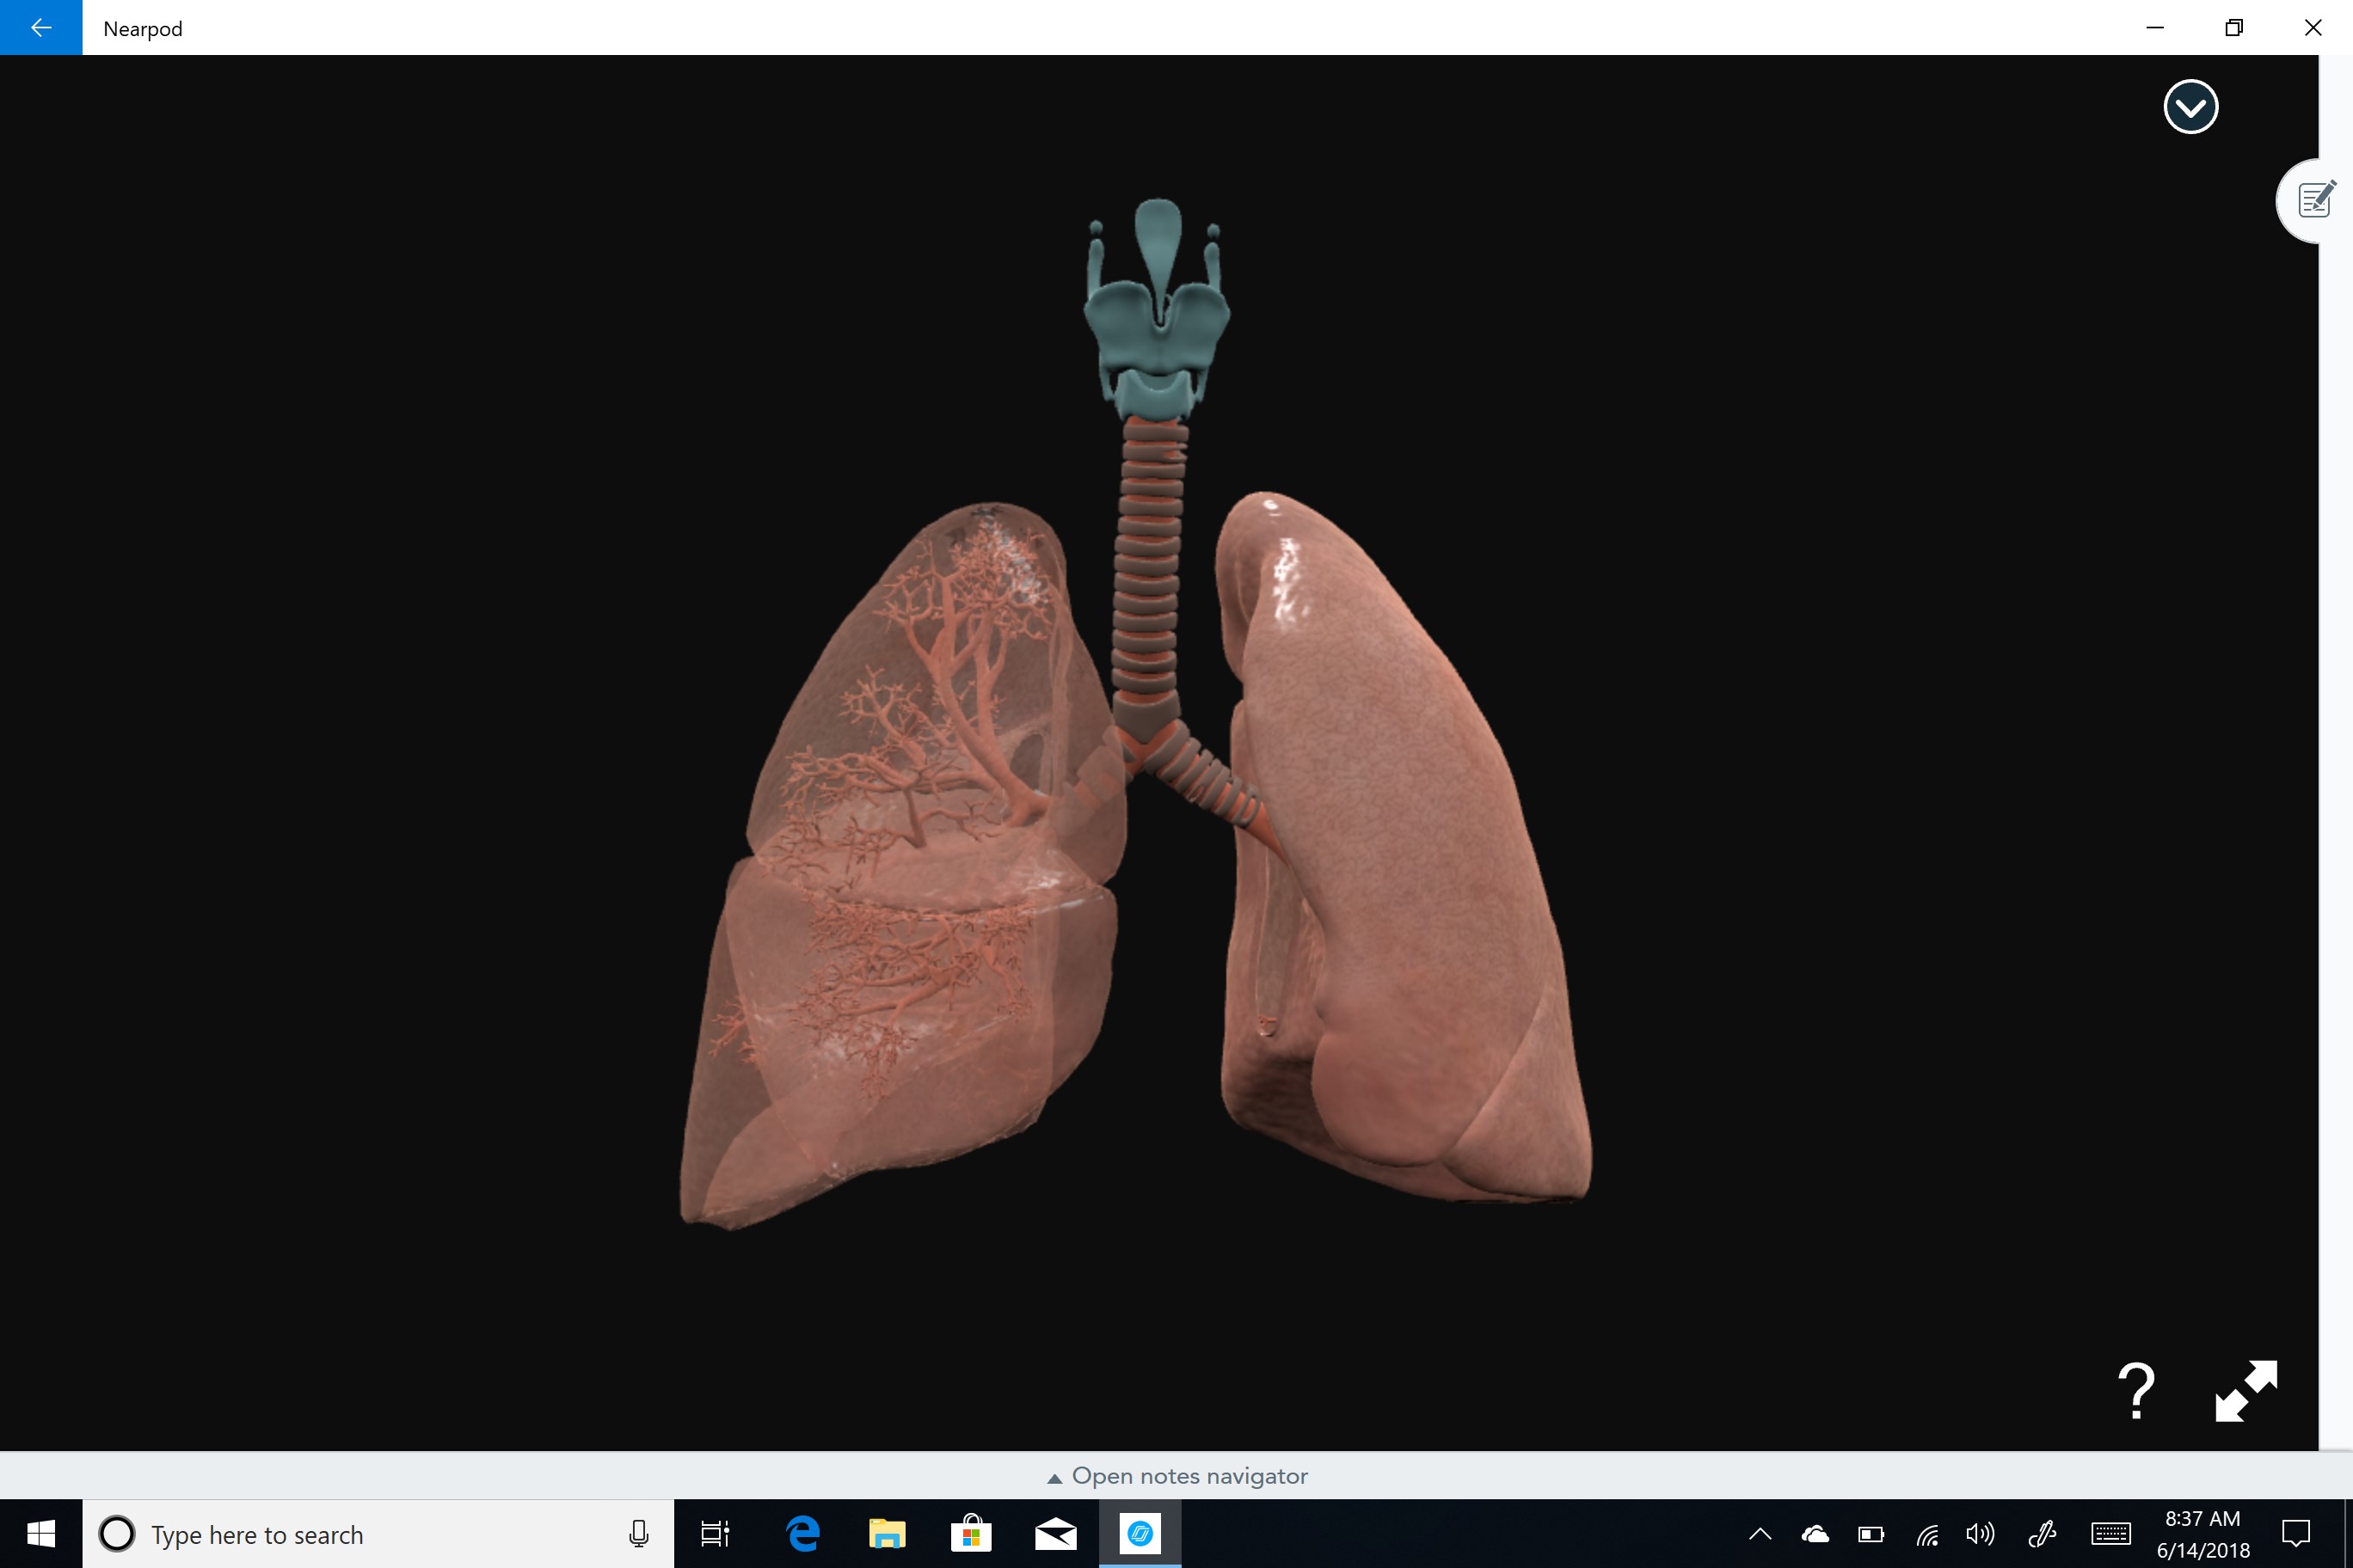Click the Cortana microphone icon
The width and height of the screenshot is (2353, 1568).
[x=638, y=1534]
